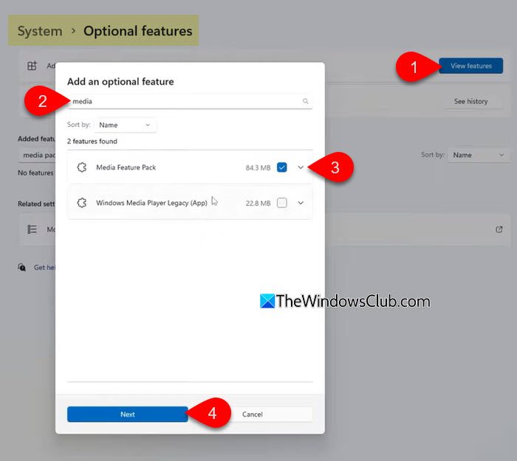The width and height of the screenshot is (517, 461).
Task: Select the System breadcrumb link
Action: (40, 31)
